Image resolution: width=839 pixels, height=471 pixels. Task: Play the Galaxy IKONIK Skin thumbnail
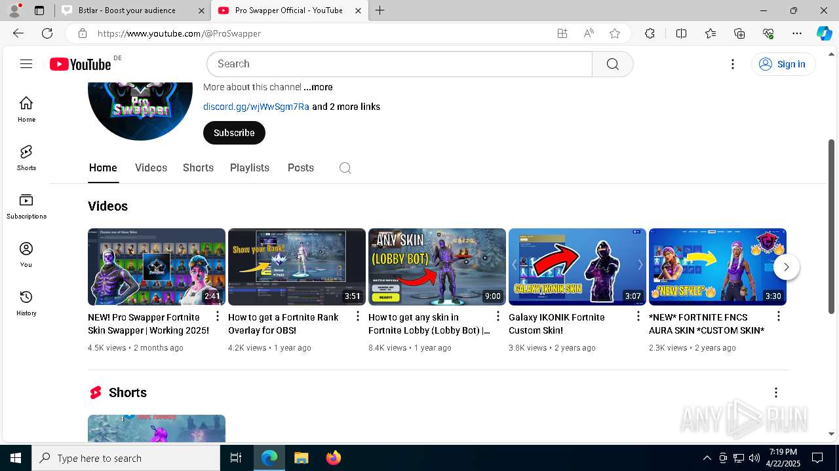point(577,267)
